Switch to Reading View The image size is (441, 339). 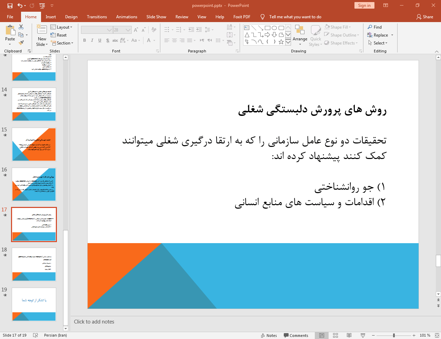coord(349,335)
